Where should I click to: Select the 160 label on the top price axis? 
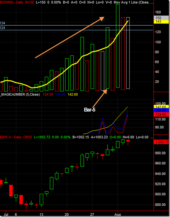pos(158,12)
